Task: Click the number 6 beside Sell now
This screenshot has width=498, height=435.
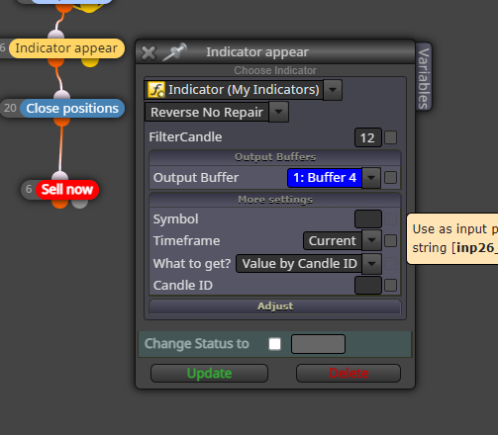Action: [29, 189]
